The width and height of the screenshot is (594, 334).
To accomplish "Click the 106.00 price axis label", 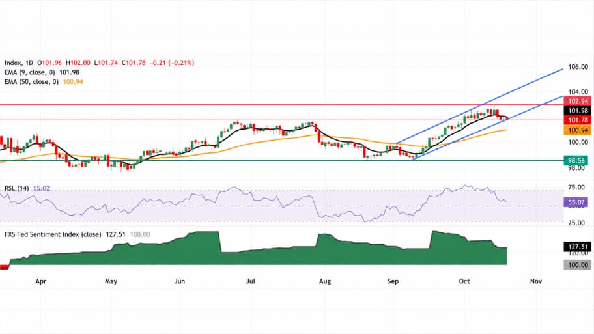I will point(578,67).
